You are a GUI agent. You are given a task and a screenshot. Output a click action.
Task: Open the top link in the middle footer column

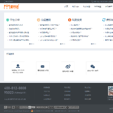tap(67, 88)
